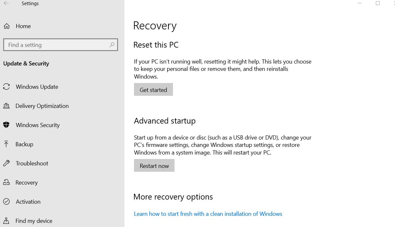Open clean installation of Windows link

pyautogui.click(x=208, y=214)
